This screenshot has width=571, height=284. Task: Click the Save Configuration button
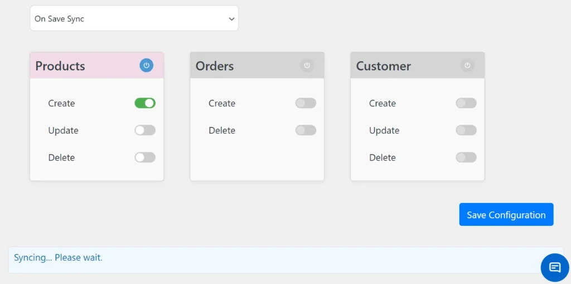[506, 215]
